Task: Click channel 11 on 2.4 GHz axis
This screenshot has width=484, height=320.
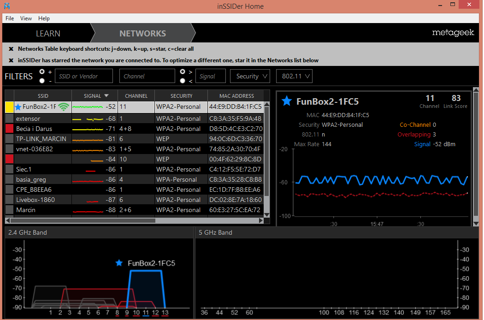Action: tap(146, 312)
